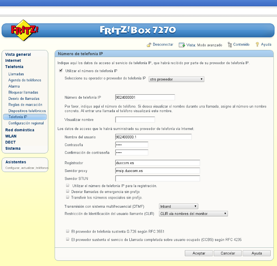Screen dimensions: 277x266
Task: Click the Servidor STUN field
Action: click(157, 178)
